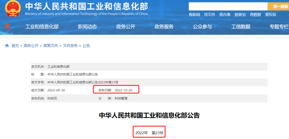Viewport: 289px width, 139px height.
Task: Open the 要投诉 quick link
Action: pos(271,15)
